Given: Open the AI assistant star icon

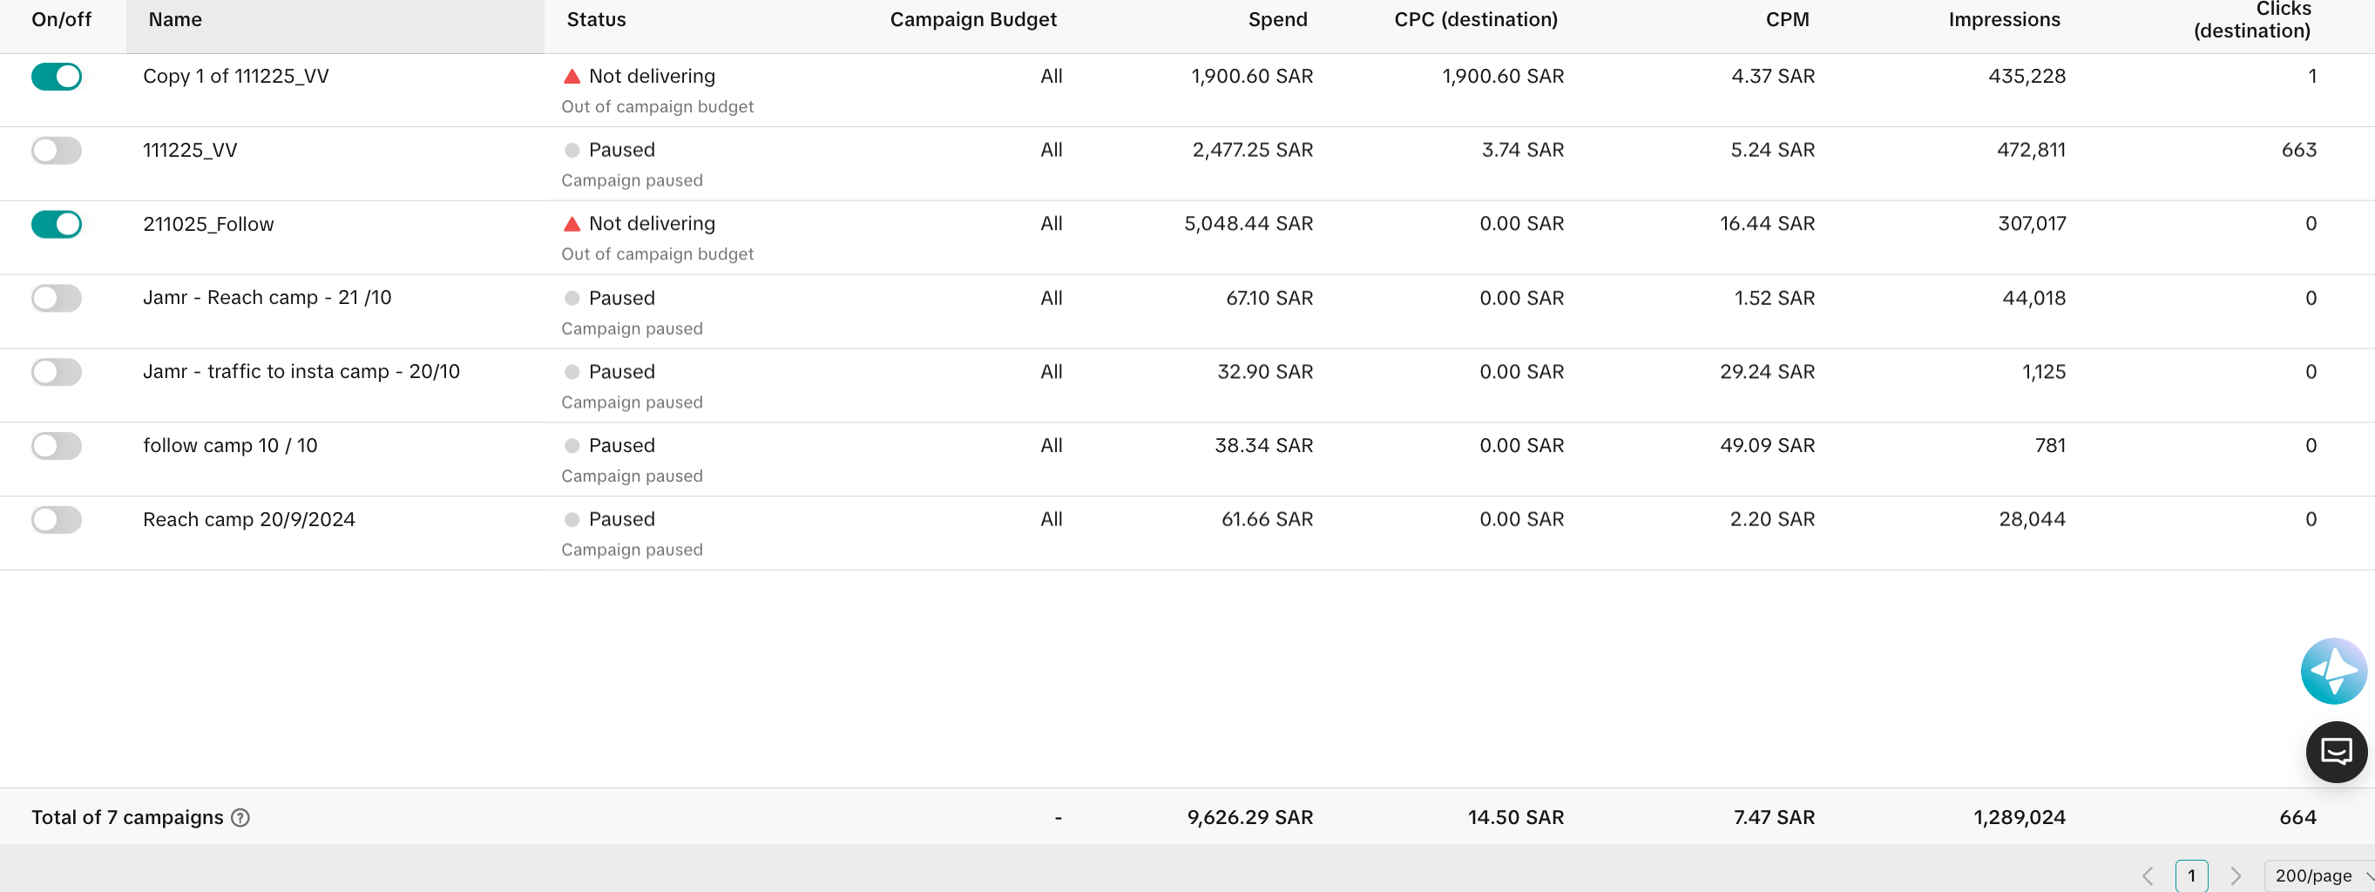Looking at the screenshot, I should pos(2332,671).
